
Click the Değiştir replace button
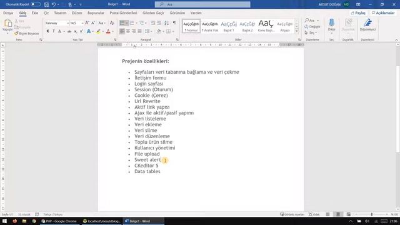[x=312, y=26]
